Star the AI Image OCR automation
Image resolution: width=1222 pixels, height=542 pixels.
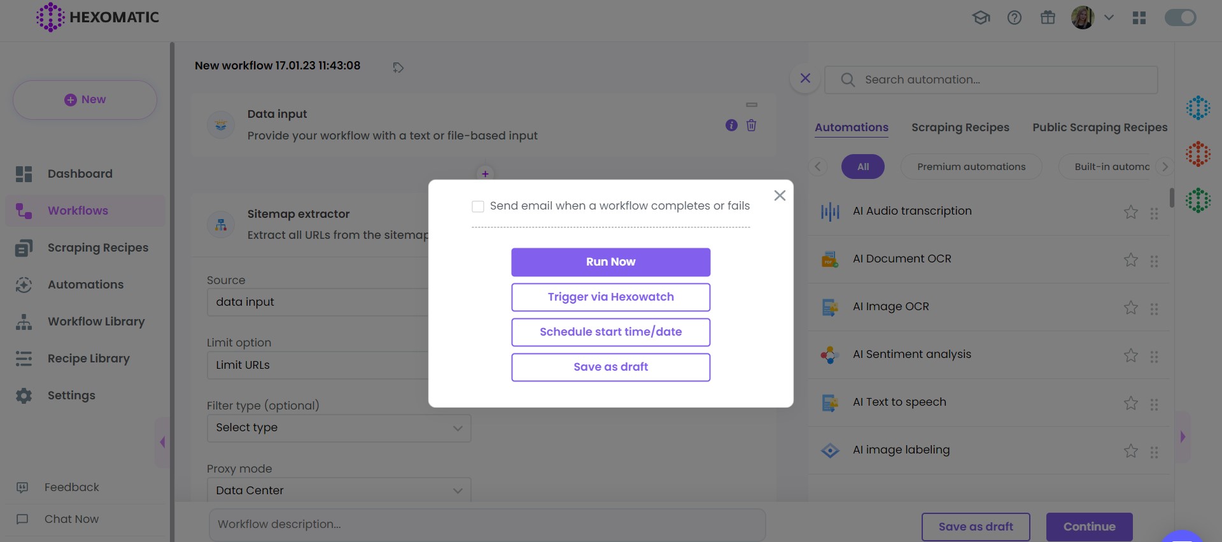(x=1130, y=308)
